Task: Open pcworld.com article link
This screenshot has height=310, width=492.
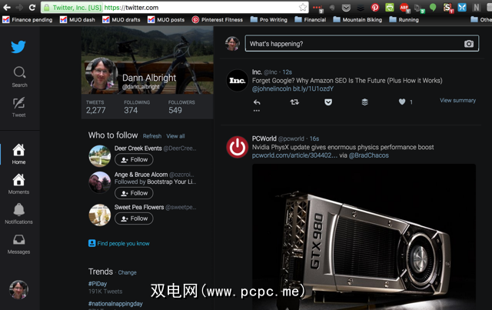Action: 294,155
